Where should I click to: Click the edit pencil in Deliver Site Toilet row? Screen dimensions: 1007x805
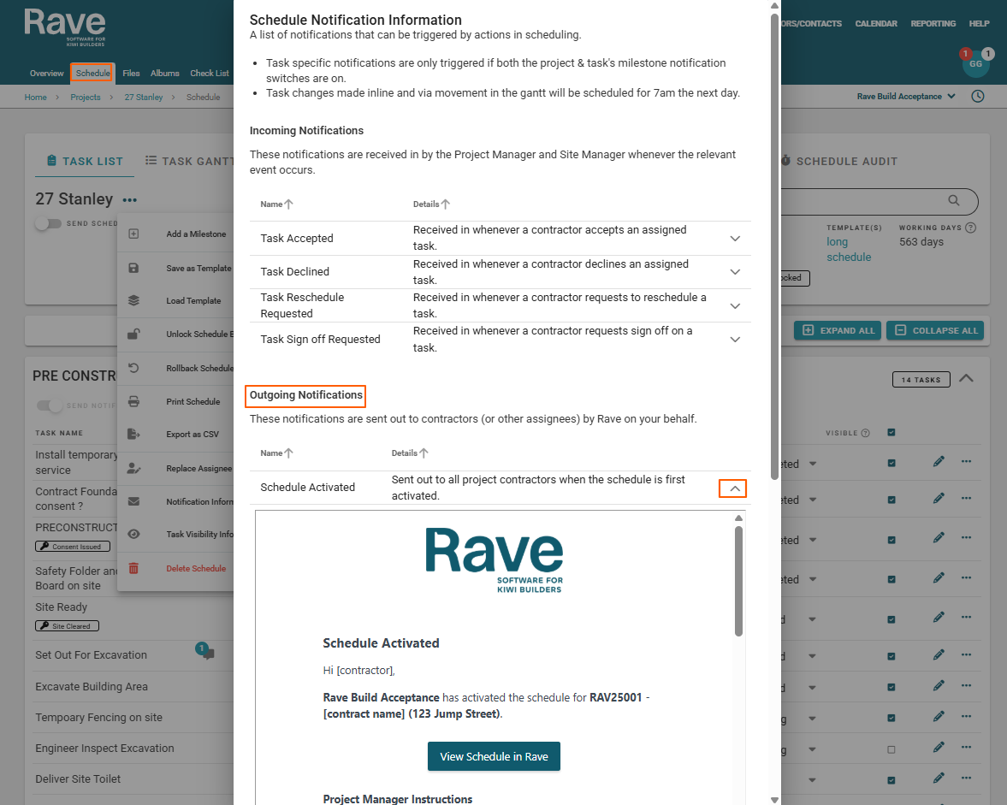tap(939, 778)
